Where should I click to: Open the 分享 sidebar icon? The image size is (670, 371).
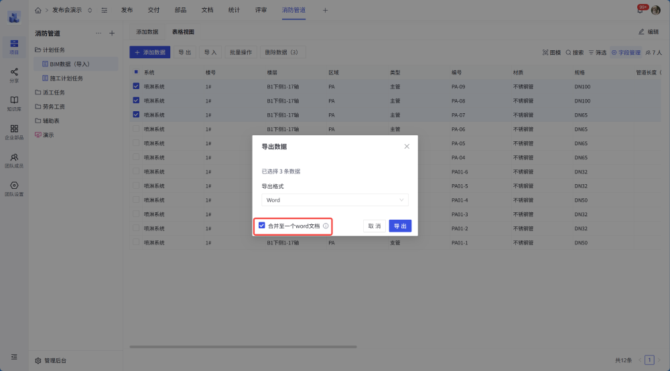[x=14, y=74]
